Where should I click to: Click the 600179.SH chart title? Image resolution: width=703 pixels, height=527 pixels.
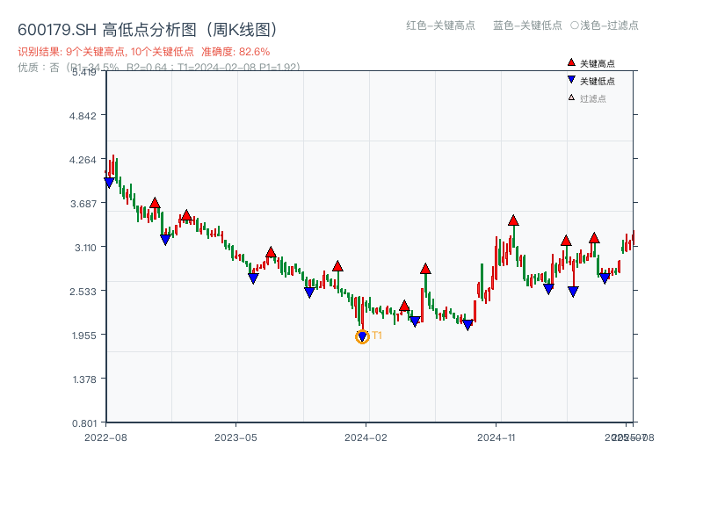click(x=149, y=29)
